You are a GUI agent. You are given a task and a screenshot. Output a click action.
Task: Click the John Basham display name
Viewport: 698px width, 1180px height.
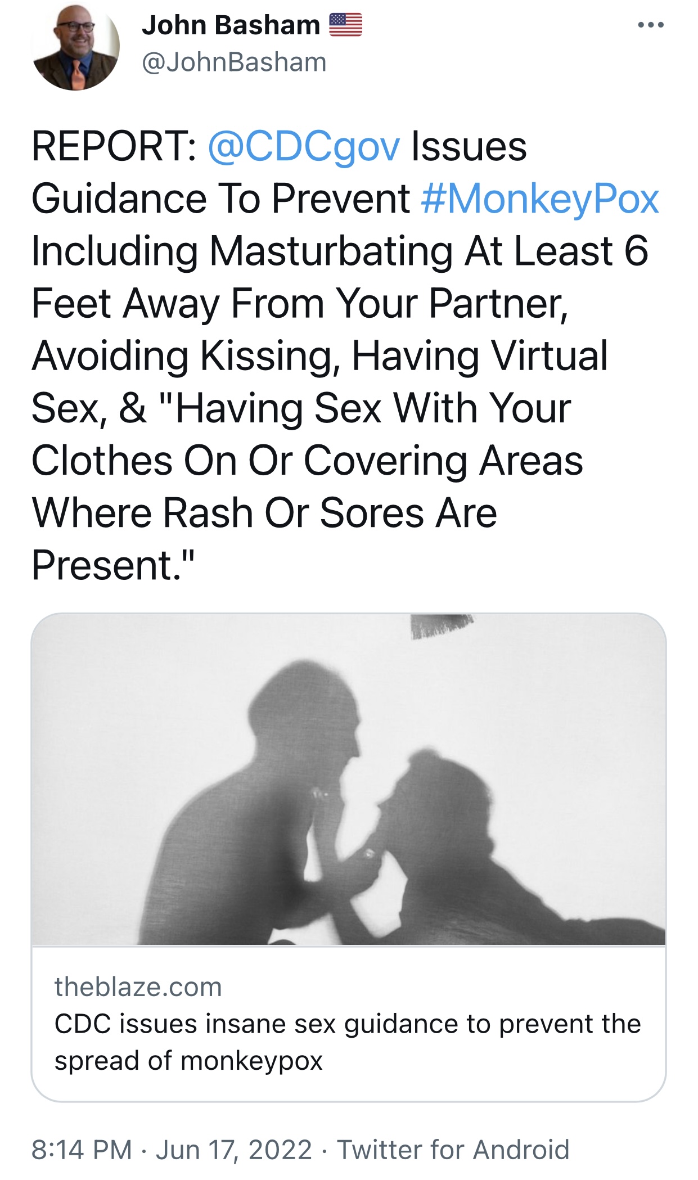point(231,25)
